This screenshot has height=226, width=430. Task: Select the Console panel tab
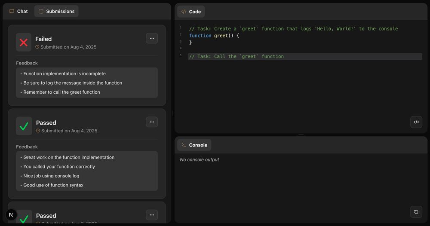point(194,145)
